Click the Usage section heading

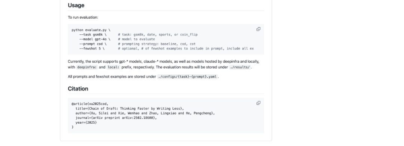76,5
